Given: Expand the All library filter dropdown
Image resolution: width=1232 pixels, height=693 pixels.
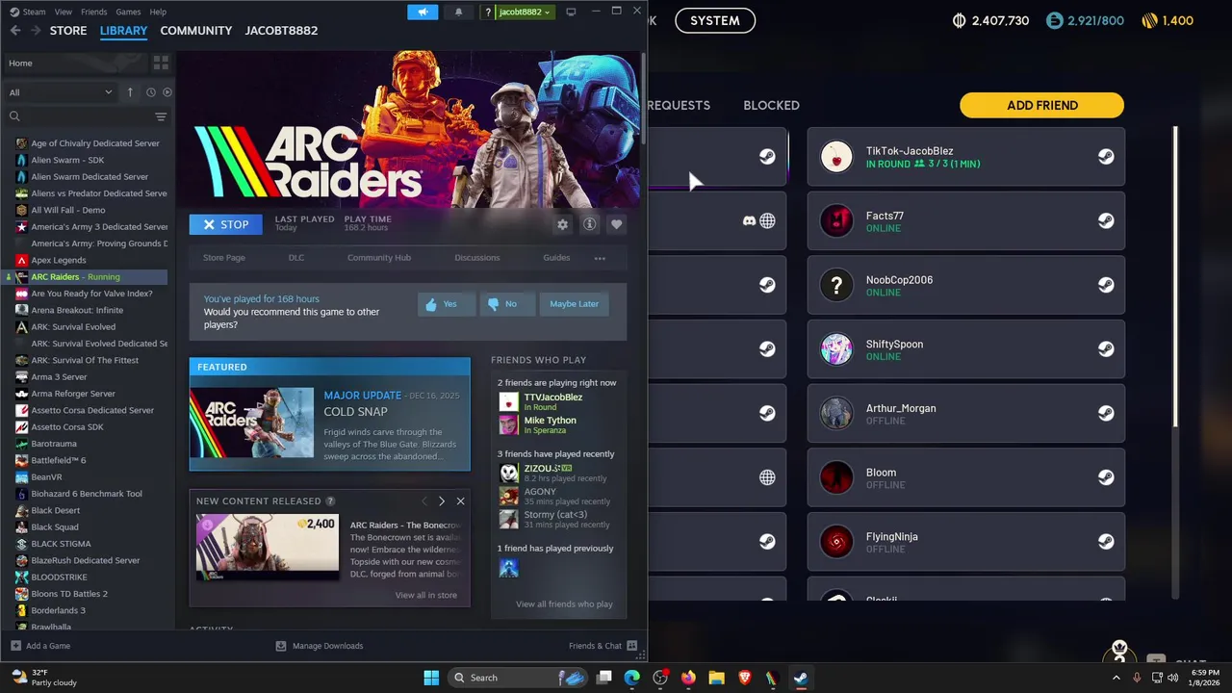Looking at the screenshot, I should click(x=61, y=92).
